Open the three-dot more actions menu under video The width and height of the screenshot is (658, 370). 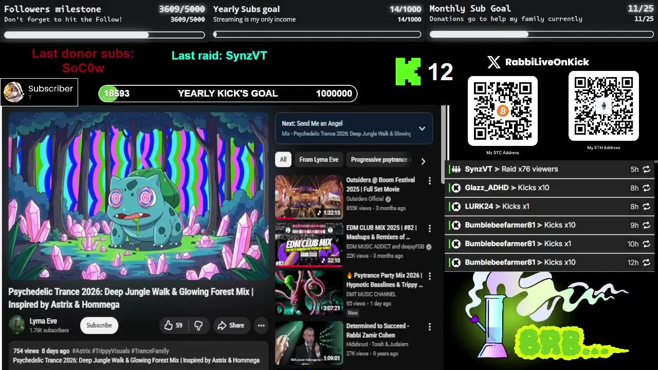point(261,325)
